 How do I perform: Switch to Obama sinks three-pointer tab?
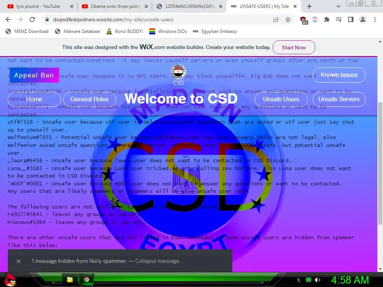[x=115, y=7]
